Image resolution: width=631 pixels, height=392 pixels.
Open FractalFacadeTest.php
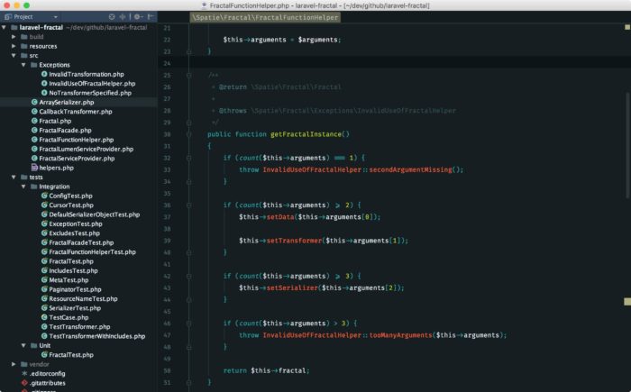point(81,242)
